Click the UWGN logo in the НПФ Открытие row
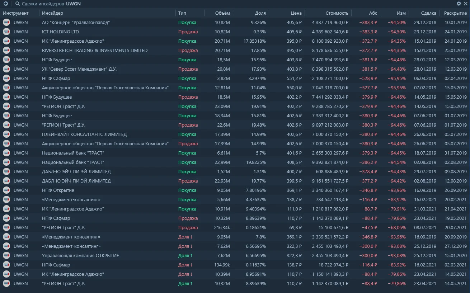The height and width of the screenshot is (293, 470). pyautogui.click(x=6, y=190)
